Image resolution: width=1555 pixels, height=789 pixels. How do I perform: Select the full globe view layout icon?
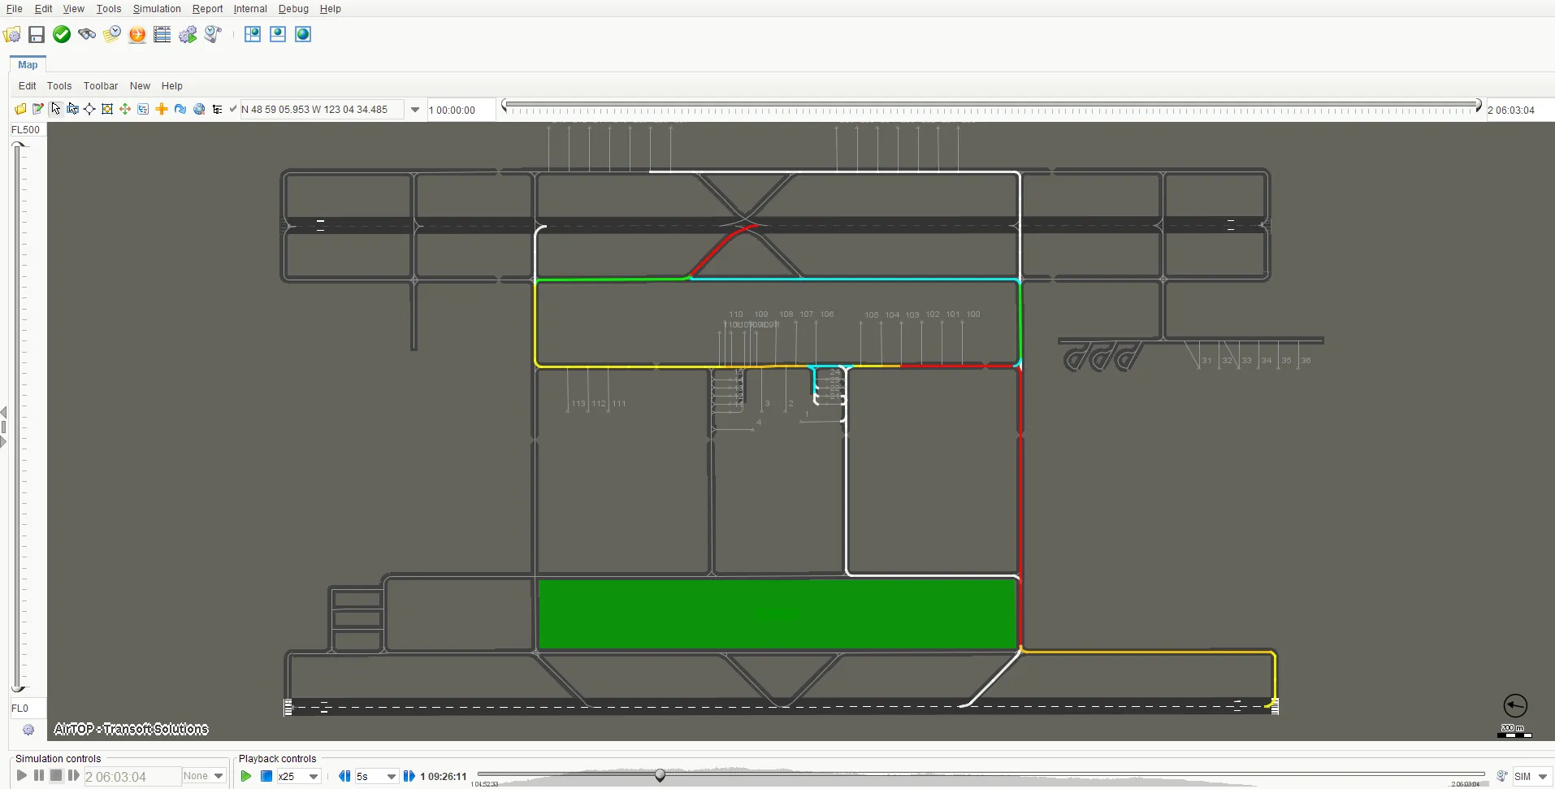[x=303, y=34]
